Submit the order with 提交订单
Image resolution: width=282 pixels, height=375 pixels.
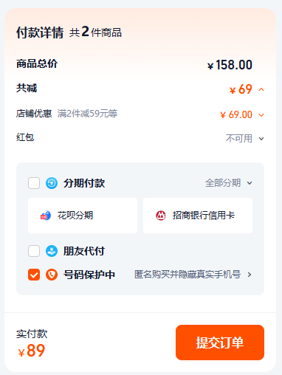[x=220, y=343]
